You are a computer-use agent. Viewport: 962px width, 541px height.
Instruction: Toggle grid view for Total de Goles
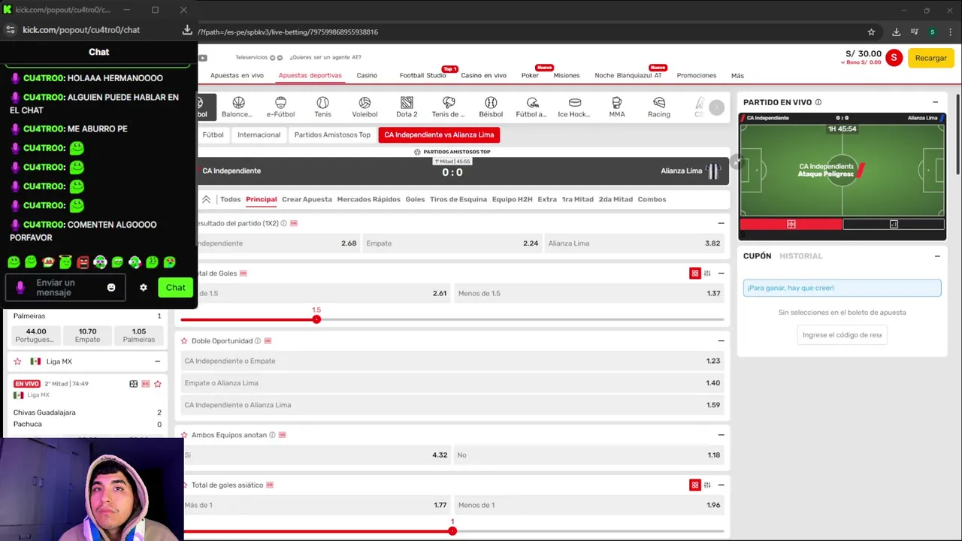[695, 274]
